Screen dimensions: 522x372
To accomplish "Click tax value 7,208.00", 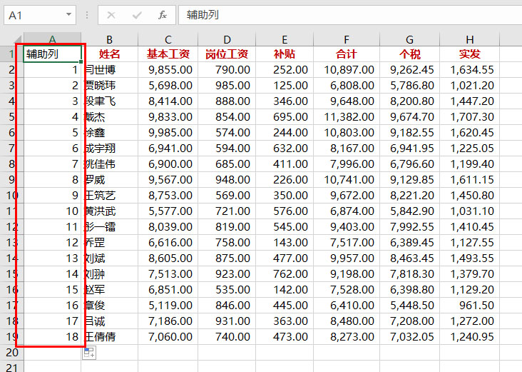I will point(410,321).
